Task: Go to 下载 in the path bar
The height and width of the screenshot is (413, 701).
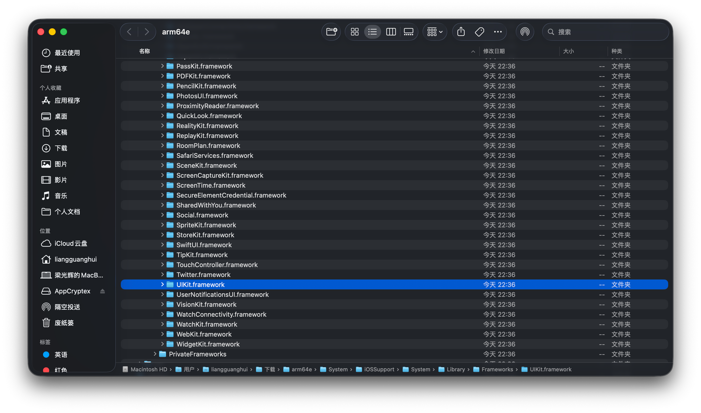Action: coord(266,369)
